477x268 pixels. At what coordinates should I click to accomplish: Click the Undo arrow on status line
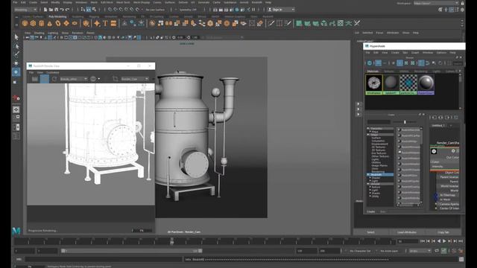point(62,10)
